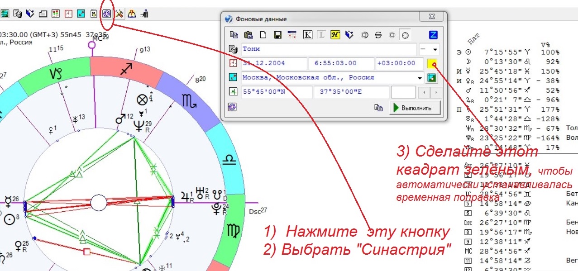The image size is (578, 271).
Task: Open the map icon beside location field
Action: 432,78
